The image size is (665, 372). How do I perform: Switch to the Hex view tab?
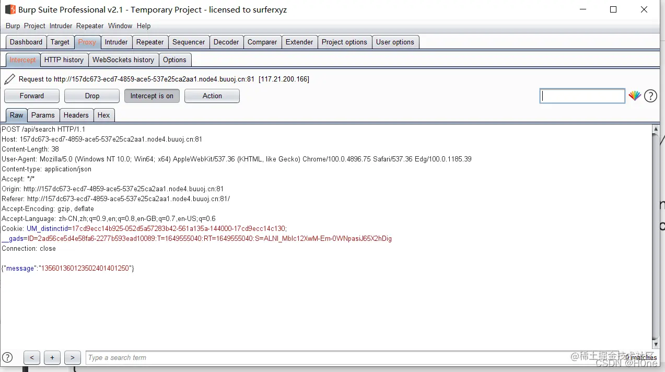[x=104, y=115]
